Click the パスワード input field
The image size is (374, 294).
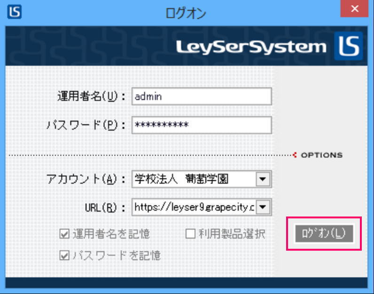point(202,125)
